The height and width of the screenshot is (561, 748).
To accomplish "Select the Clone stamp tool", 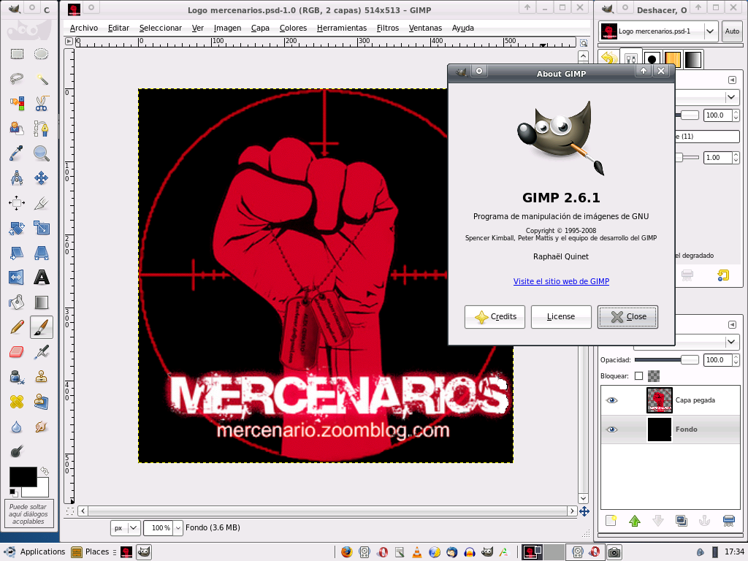I will tap(42, 377).
